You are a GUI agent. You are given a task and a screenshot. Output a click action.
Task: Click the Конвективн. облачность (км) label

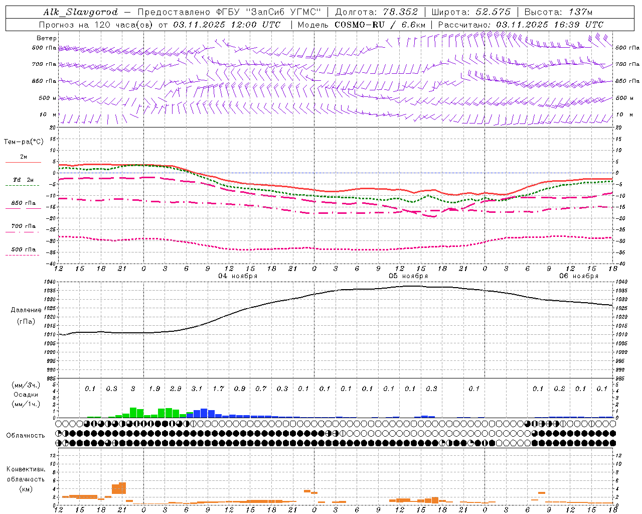click(26, 479)
